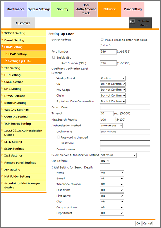Viewport: 161px width, 228px height.
Task: Tick the Enable SSL checkbox
Action: (x=54, y=57)
